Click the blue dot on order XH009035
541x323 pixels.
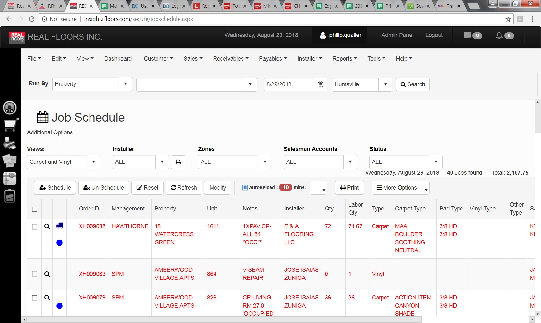coord(60,243)
